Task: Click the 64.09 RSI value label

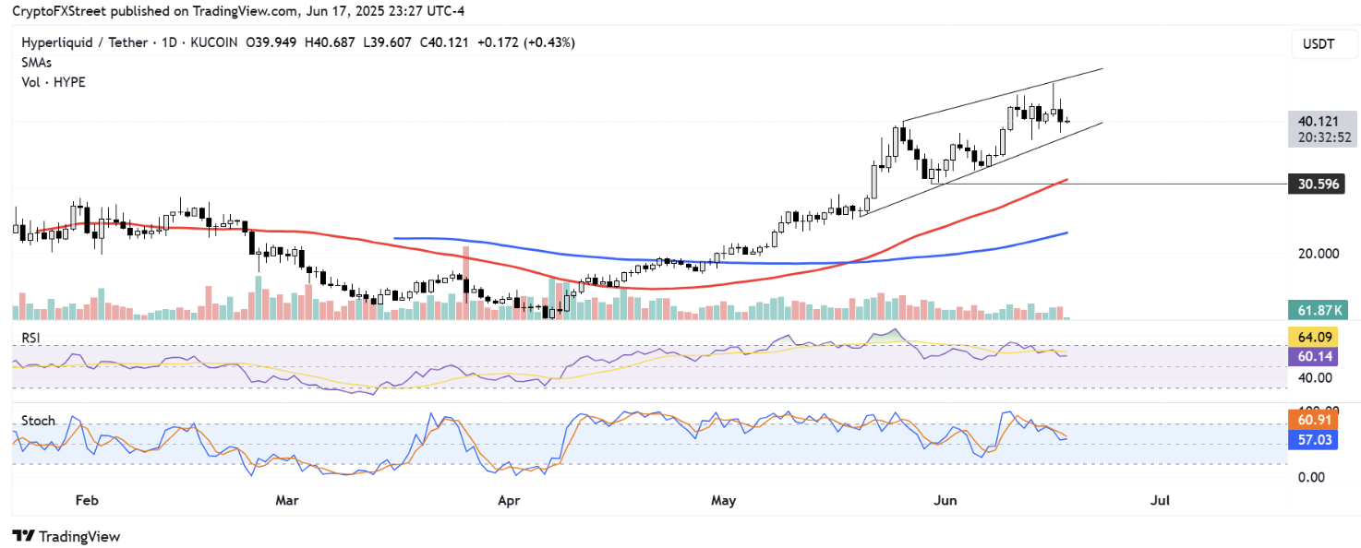Action: (1317, 336)
